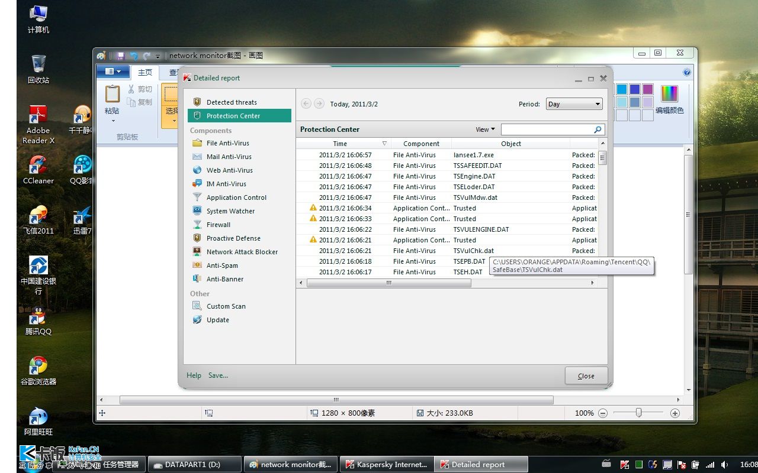This screenshot has width=758, height=473.
Task: Open the 回收站 recycle bin desktop icon
Action: click(38, 69)
